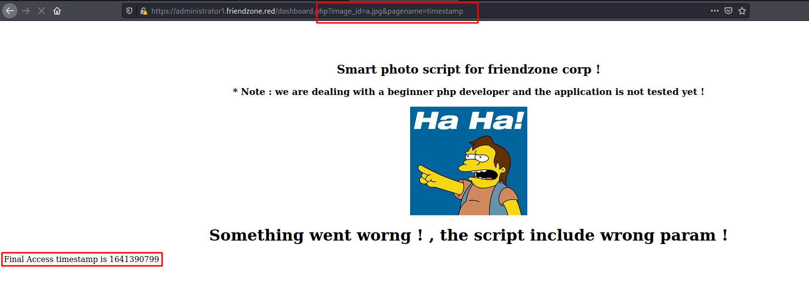Open the tracking protection shield
809x281 pixels.
coord(129,11)
